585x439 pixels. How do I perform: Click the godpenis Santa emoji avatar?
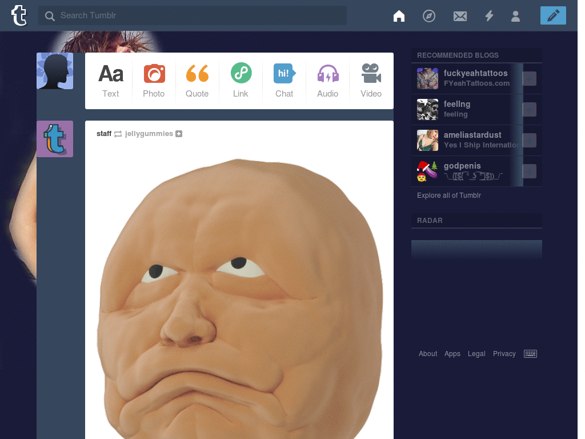427,171
